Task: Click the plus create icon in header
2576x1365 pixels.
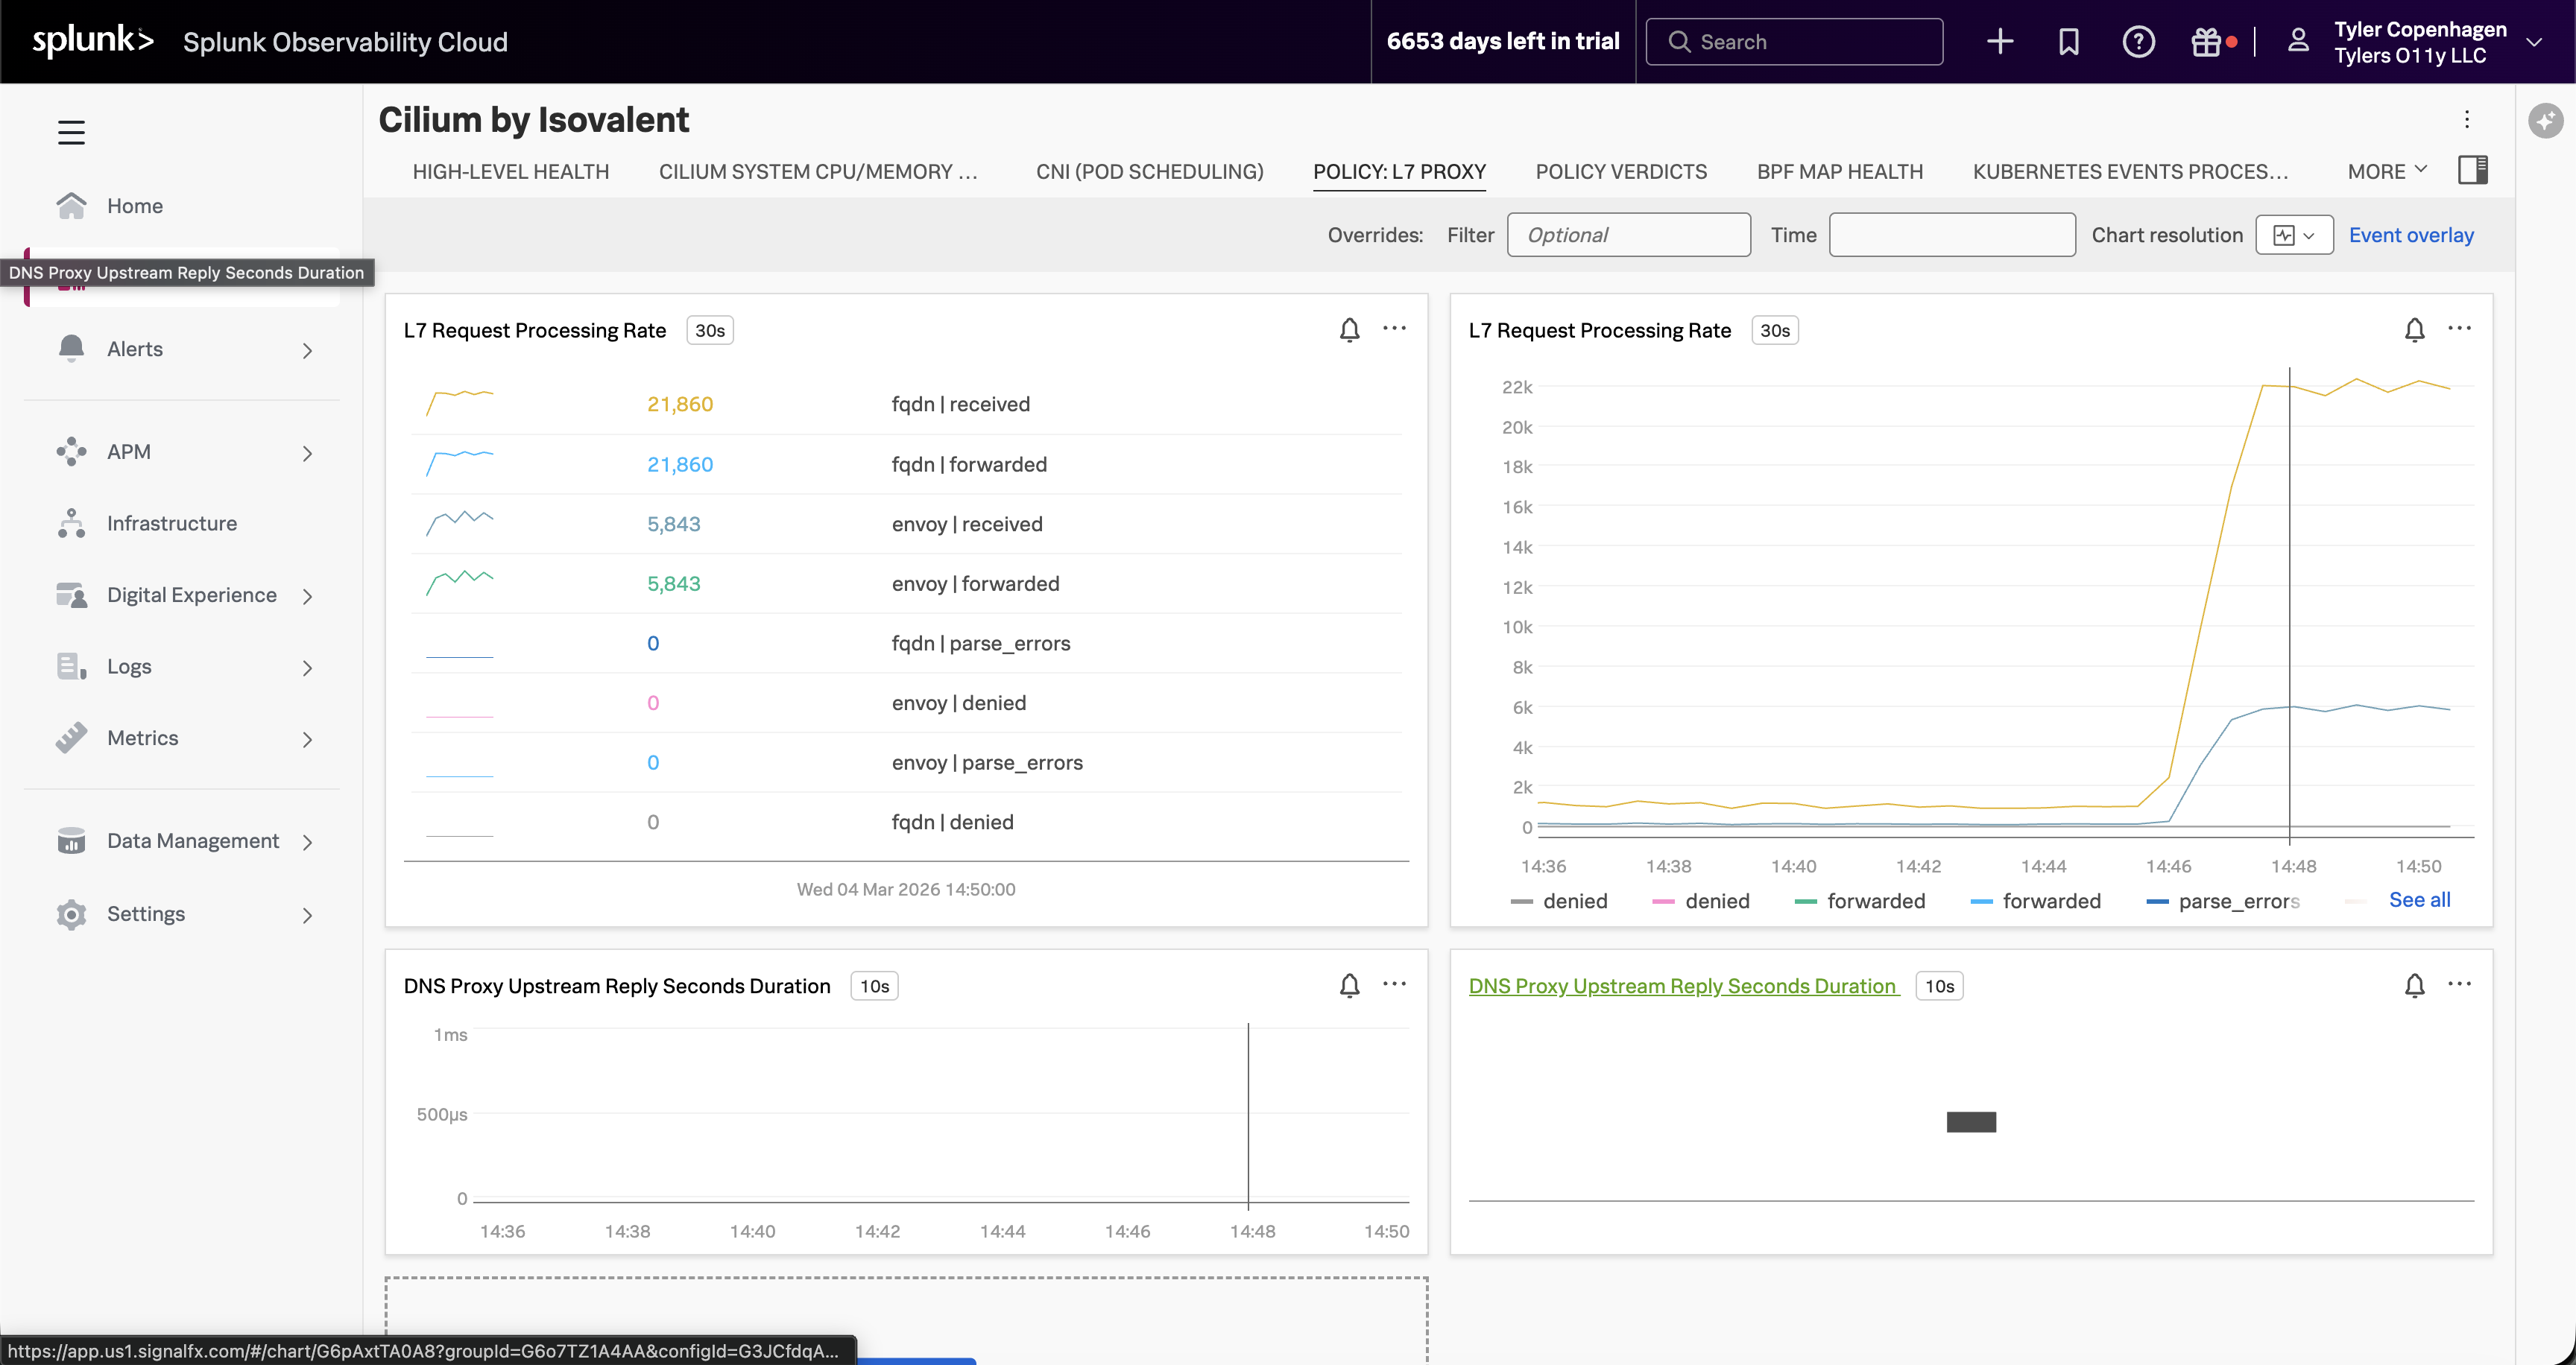Action: (1999, 41)
